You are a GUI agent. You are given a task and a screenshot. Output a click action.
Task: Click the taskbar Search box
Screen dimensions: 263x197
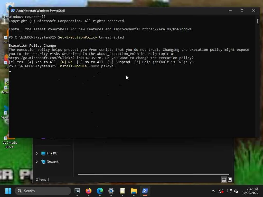43,191
